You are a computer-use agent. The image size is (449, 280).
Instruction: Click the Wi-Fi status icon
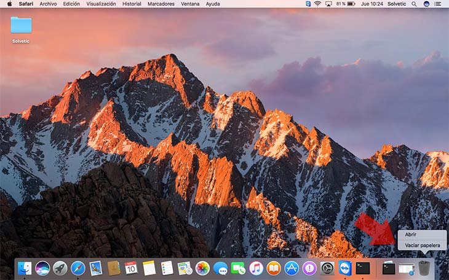tap(317, 4)
